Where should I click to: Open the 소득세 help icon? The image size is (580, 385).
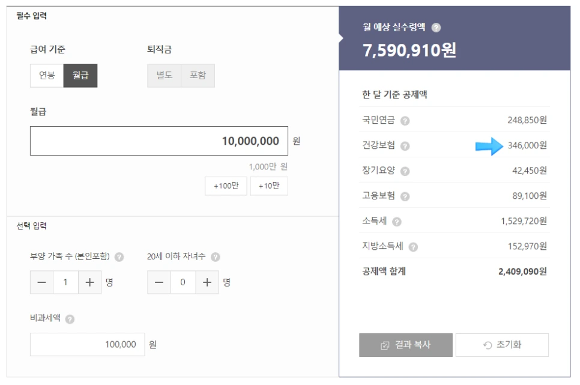396,222
